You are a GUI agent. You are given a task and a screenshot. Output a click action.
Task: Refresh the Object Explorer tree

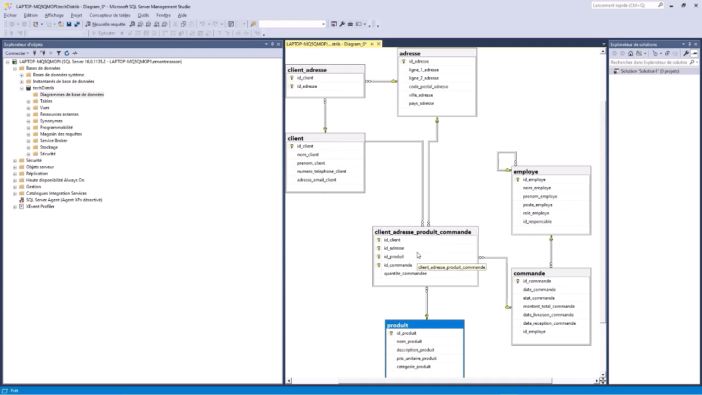(x=66, y=53)
